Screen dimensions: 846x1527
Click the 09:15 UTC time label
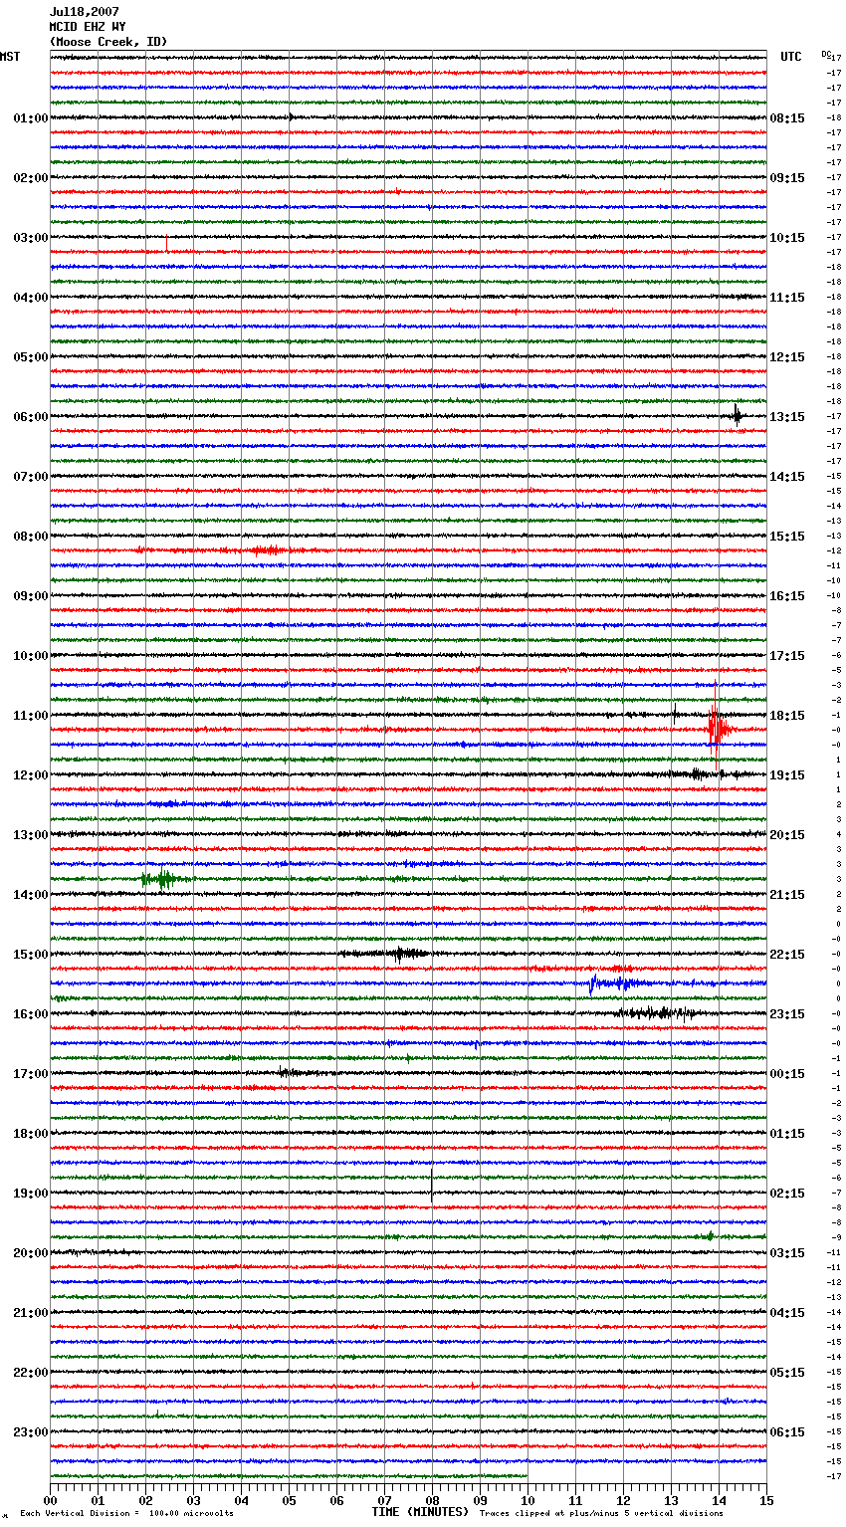click(787, 178)
